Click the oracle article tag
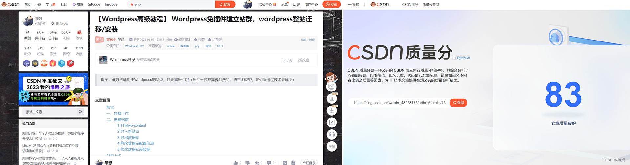Screen dimensions: 630x165 171,46
